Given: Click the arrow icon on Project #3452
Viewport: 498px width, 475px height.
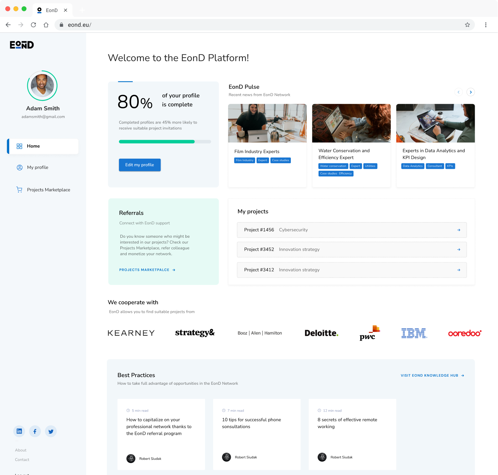Looking at the screenshot, I should [x=459, y=249].
